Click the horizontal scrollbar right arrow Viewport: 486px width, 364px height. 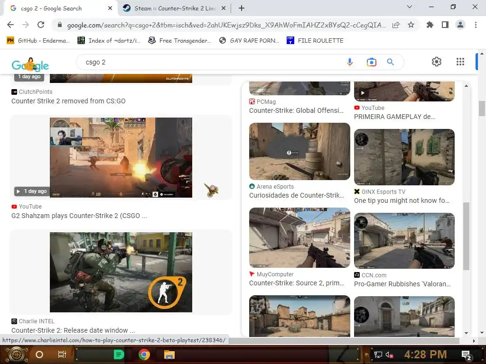(x=474, y=341)
